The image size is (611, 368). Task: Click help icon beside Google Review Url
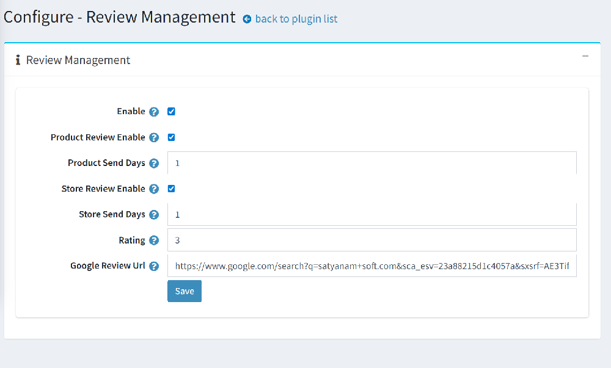(154, 266)
